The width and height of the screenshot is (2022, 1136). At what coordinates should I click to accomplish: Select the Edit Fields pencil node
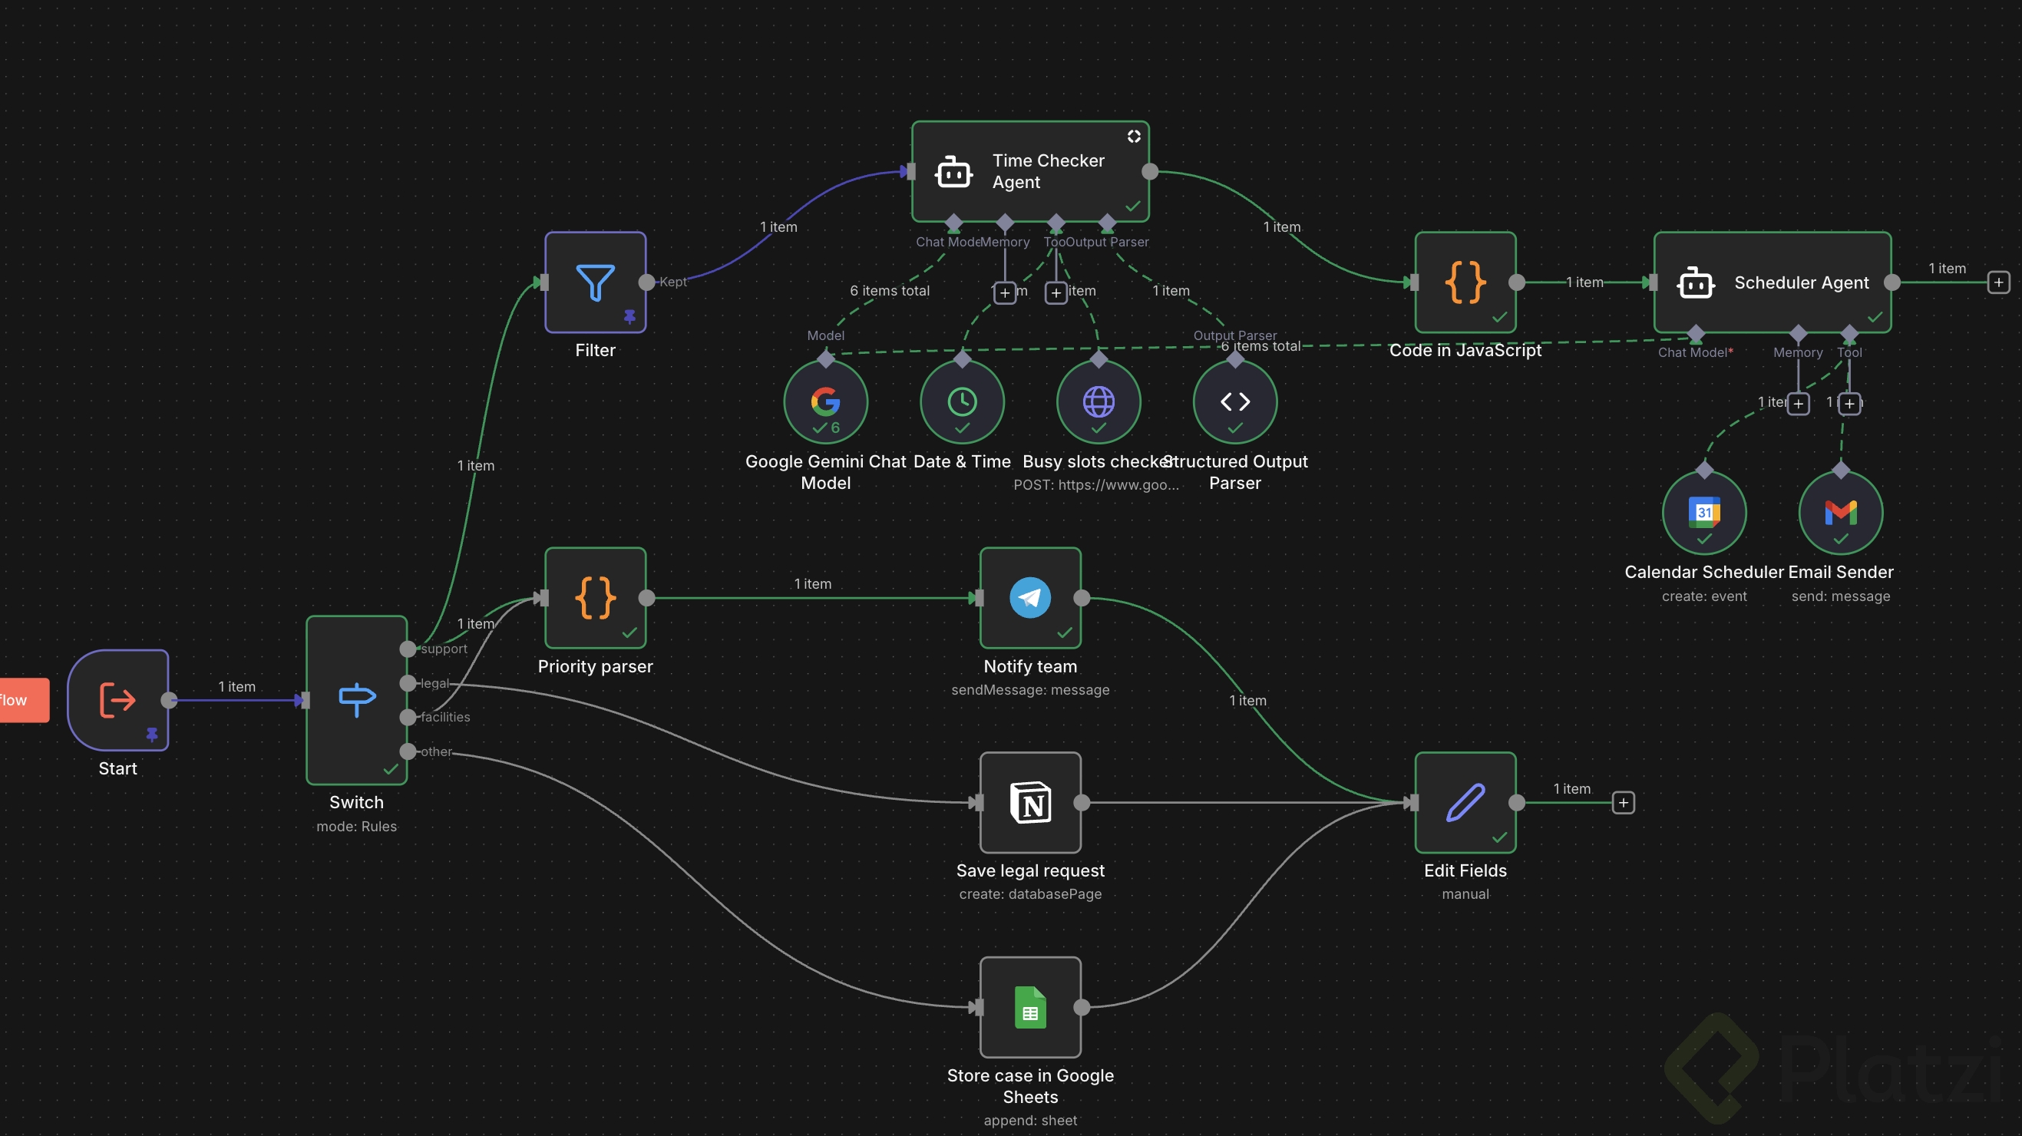[x=1465, y=802]
